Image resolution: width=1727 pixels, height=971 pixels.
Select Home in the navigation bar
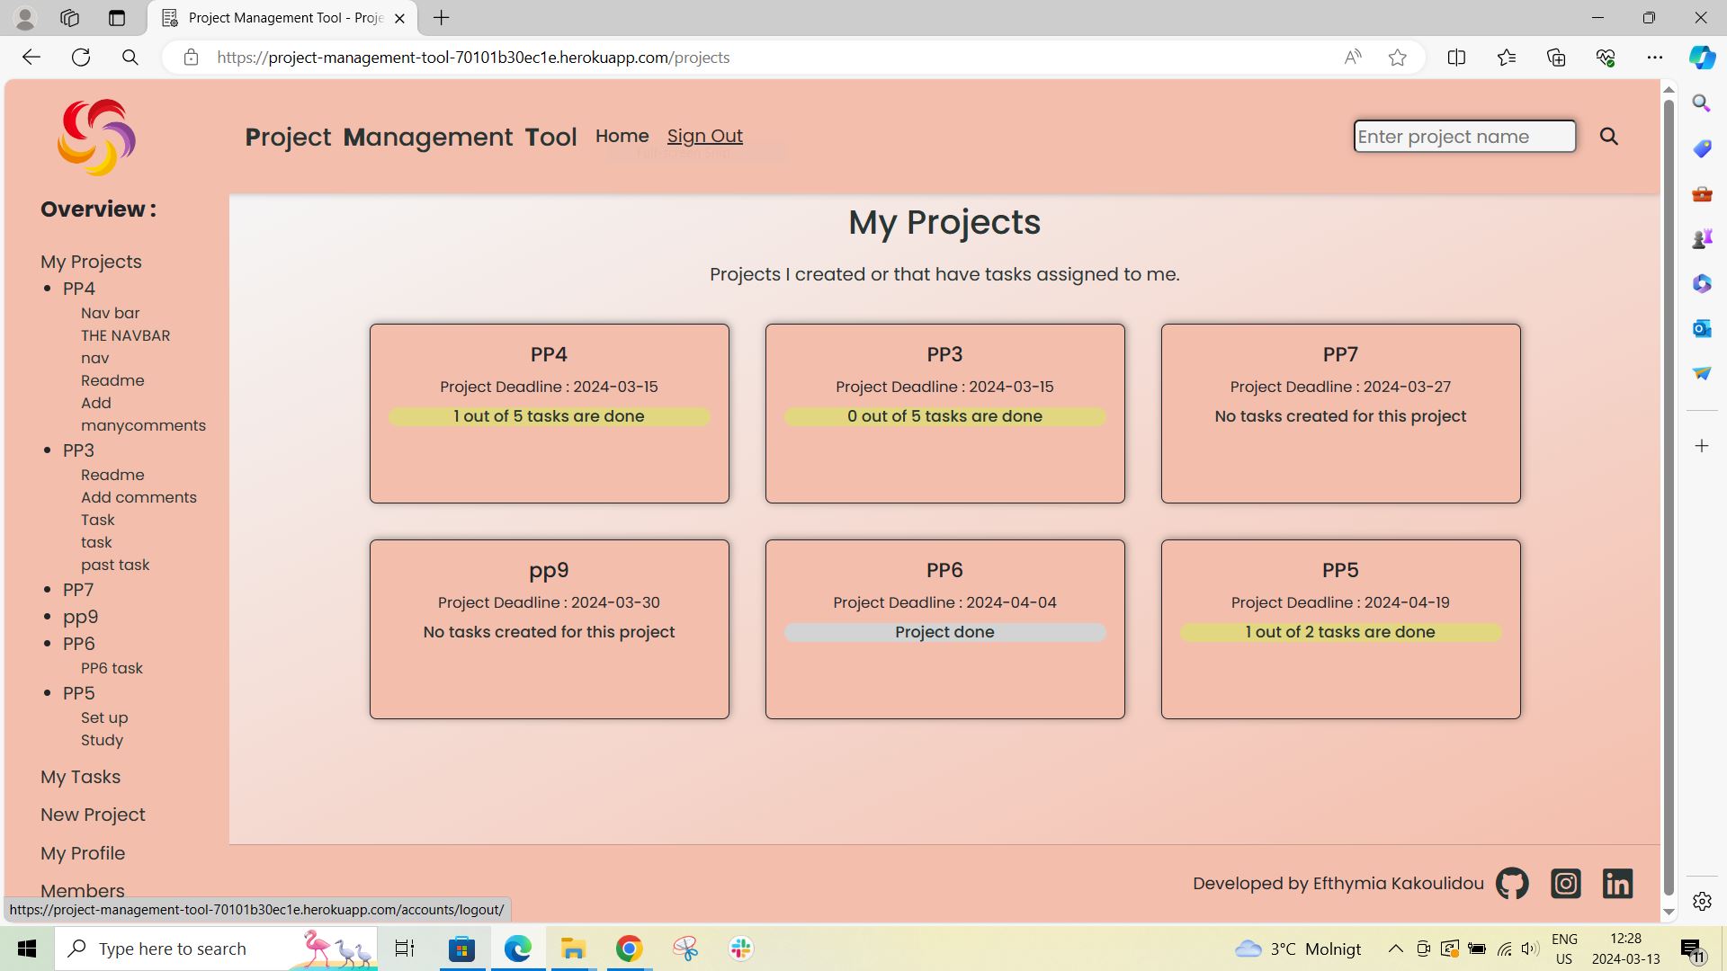pyautogui.click(x=622, y=136)
